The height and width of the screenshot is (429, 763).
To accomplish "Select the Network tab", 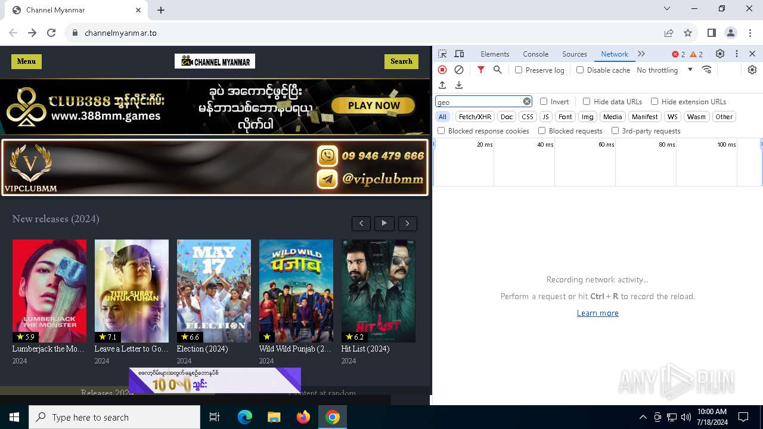I will tap(615, 54).
